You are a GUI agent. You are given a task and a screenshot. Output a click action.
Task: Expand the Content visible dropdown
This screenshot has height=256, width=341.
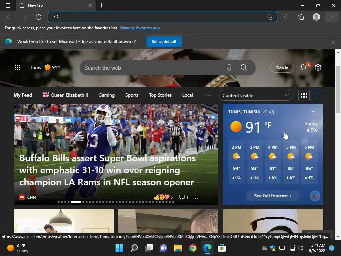[x=256, y=95]
